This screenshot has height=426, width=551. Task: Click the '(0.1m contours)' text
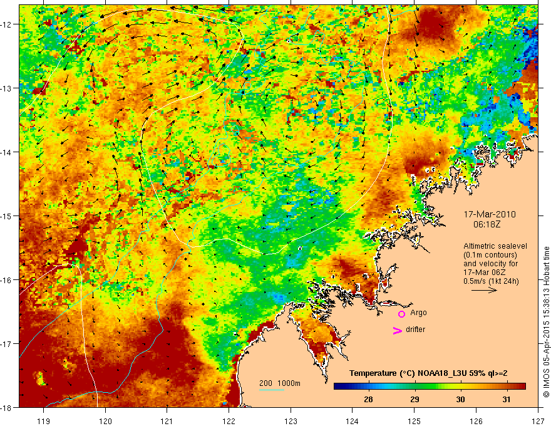(490, 255)
